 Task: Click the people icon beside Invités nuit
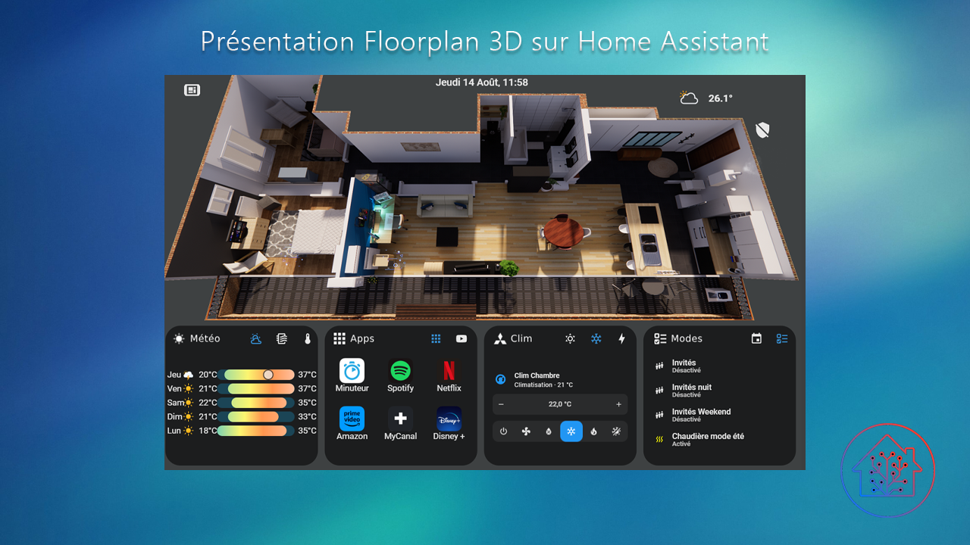[x=659, y=391]
